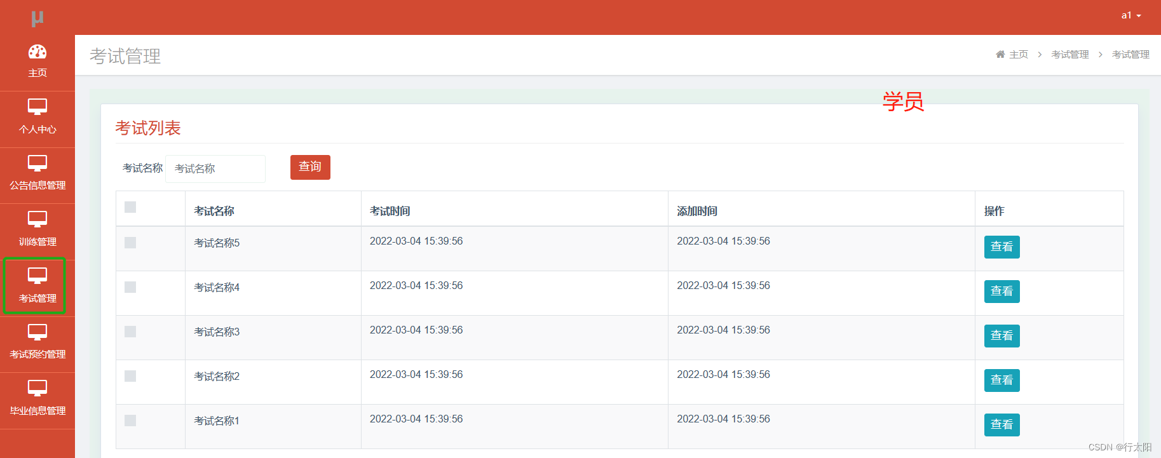Check the box for 考试名称2 row
The width and height of the screenshot is (1161, 458).
[130, 376]
